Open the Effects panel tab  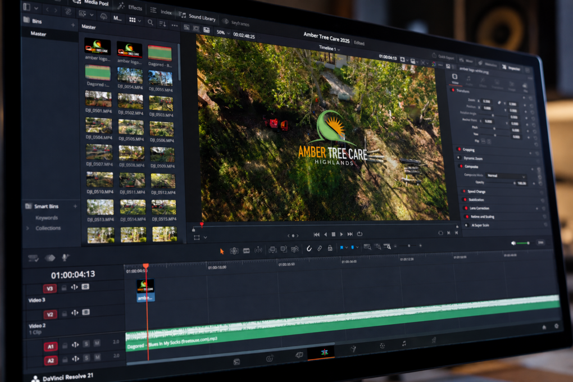click(x=130, y=7)
